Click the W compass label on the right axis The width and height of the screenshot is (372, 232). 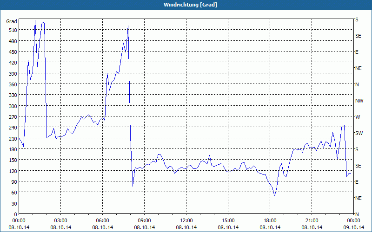tap(358, 117)
